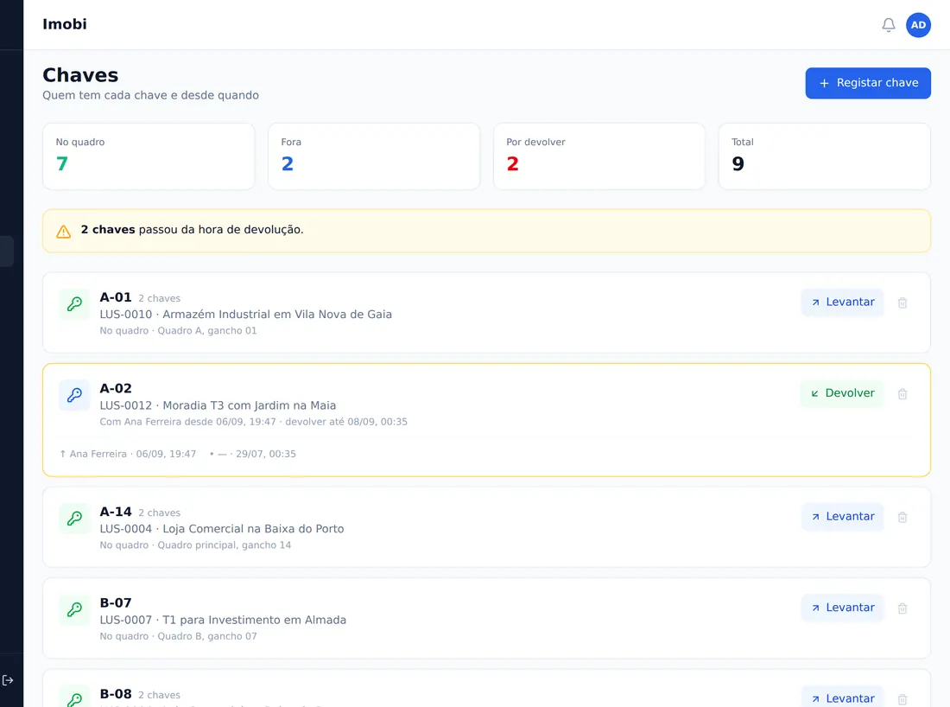
Task: Click the key icon for A-01
Action: (x=74, y=303)
